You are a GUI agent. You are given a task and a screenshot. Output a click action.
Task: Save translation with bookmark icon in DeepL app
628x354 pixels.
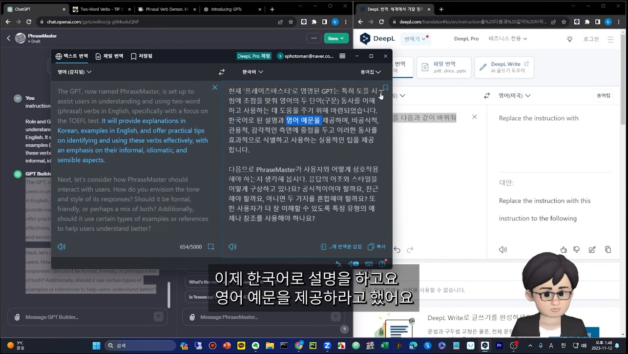385,88
